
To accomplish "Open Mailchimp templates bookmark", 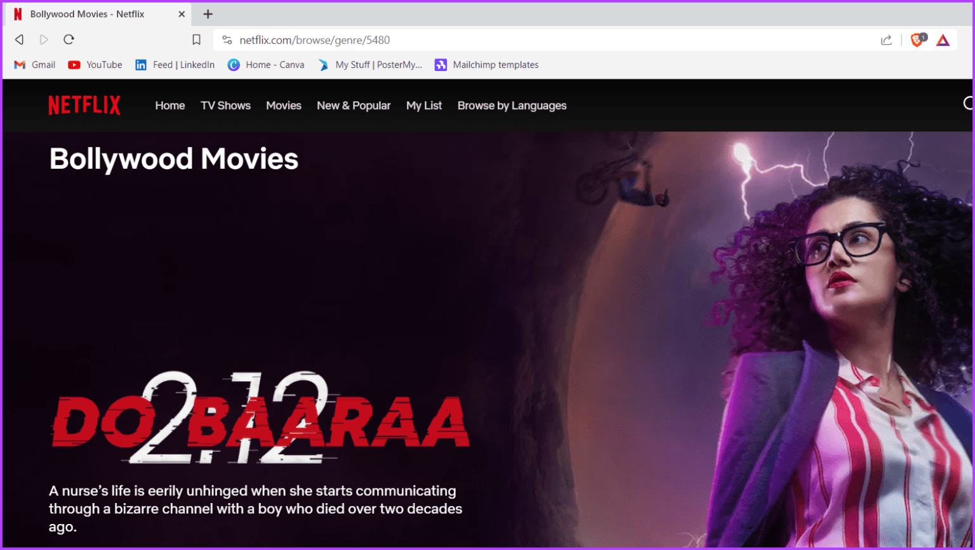I will pyautogui.click(x=486, y=65).
